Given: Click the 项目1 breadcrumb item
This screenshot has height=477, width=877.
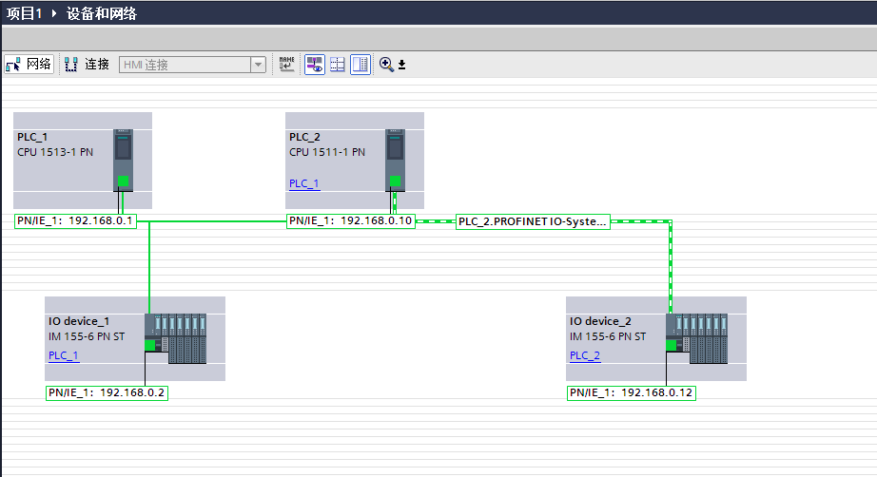Looking at the screenshot, I should (x=25, y=14).
